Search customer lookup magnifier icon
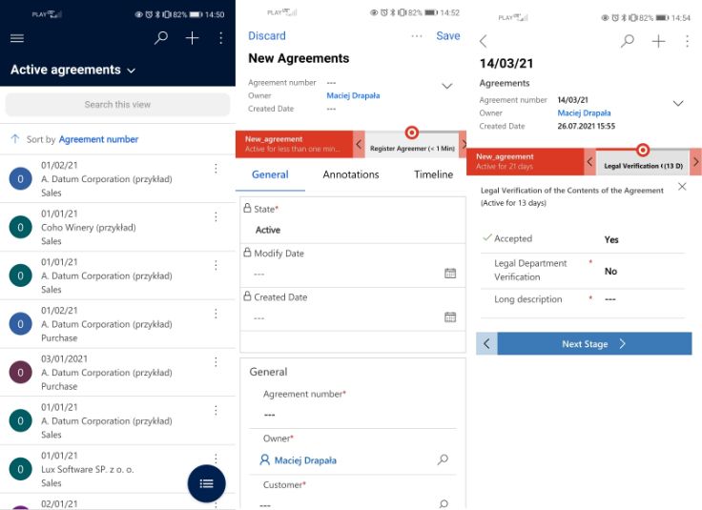 pos(444,504)
